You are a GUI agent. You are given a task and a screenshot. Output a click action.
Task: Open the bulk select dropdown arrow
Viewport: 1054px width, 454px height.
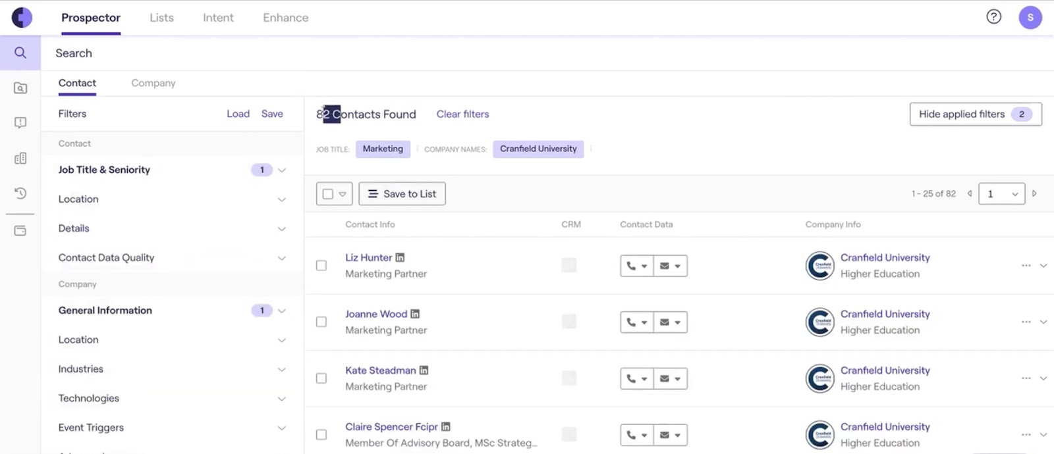(343, 194)
